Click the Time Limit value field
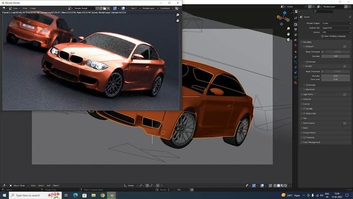Viewport: 353px width, 199px height. tap(335, 80)
